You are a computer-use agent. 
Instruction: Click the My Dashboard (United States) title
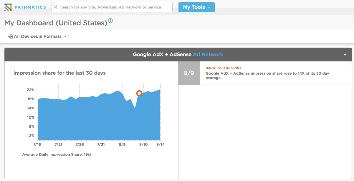(x=56, y=23)
